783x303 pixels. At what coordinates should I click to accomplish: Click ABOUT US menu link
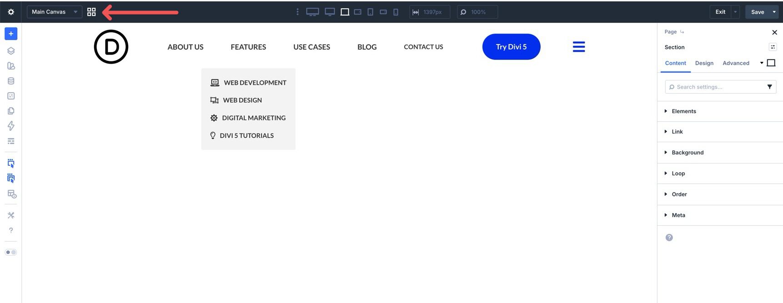pos(186,47)
